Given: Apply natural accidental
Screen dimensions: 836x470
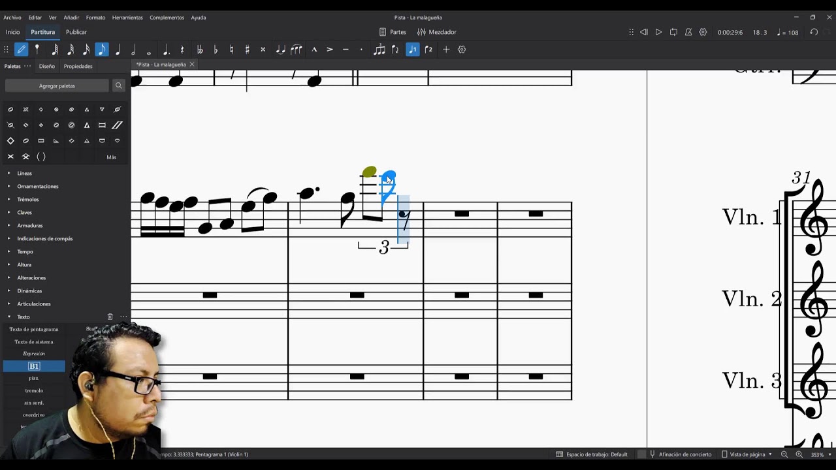Looking at the screenshot, I should click(x=231, y=50).
